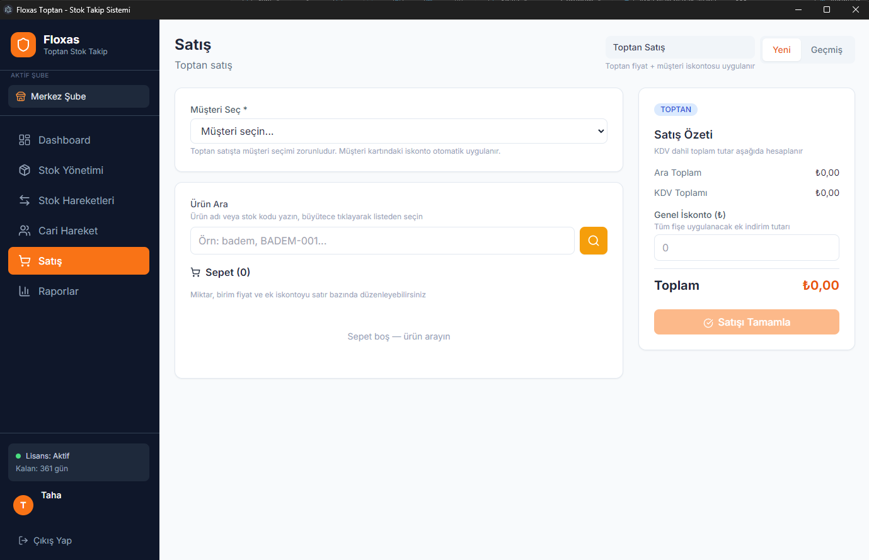Click the Stok Hareketleri arrows icon
The width and height of the screenshot is (869, 560).
pos(25,200)
